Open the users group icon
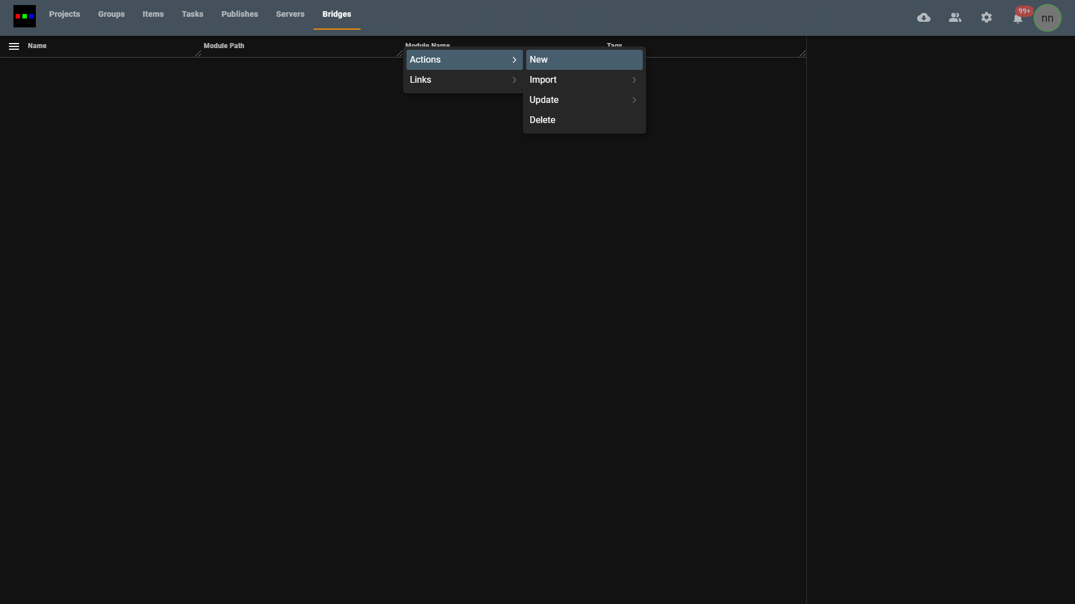The height and width of the screenshot is (604, 1075). 955,18
